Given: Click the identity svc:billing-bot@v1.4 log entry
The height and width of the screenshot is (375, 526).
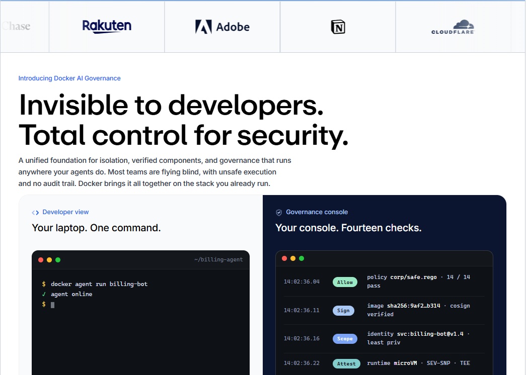Looking at the screenshot, I should tap(419, 338).
